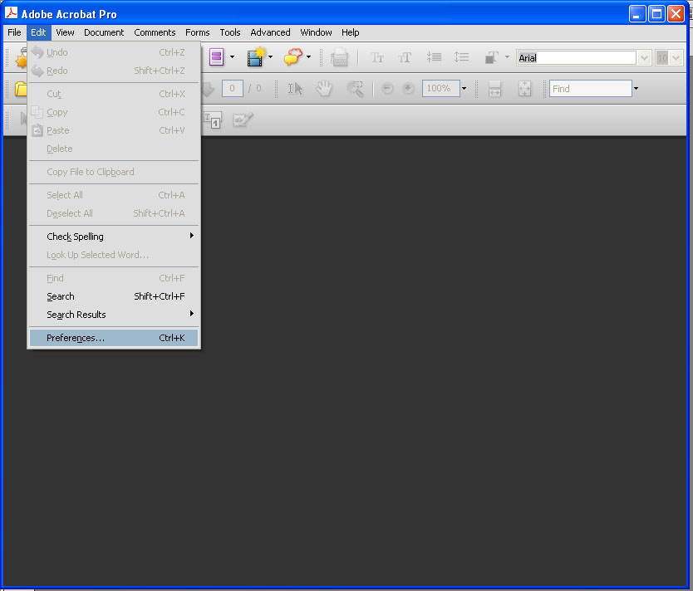Click the text color icon
Viewport: 693px width, 591px height.
491,57
